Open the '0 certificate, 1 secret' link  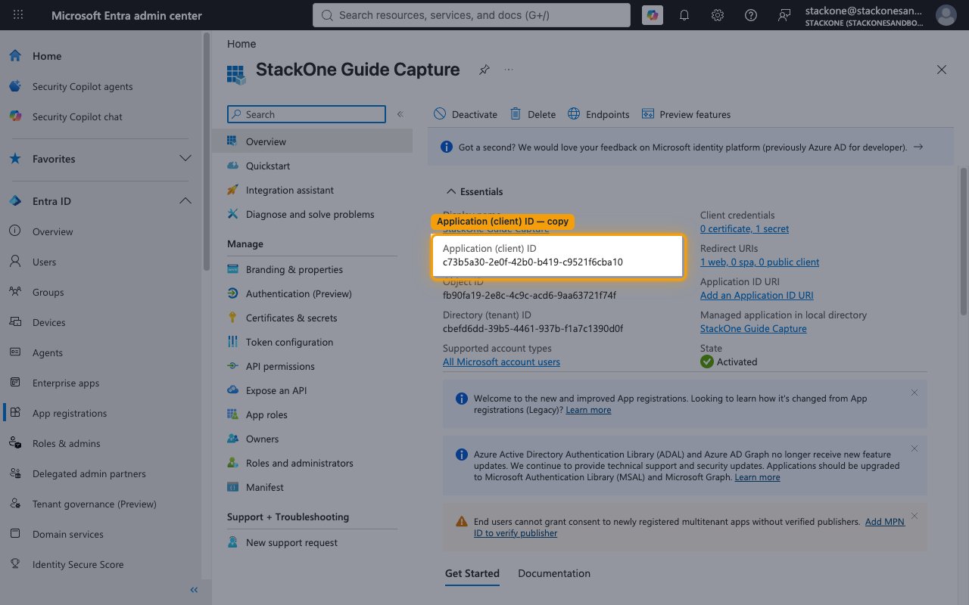[744, 228]
